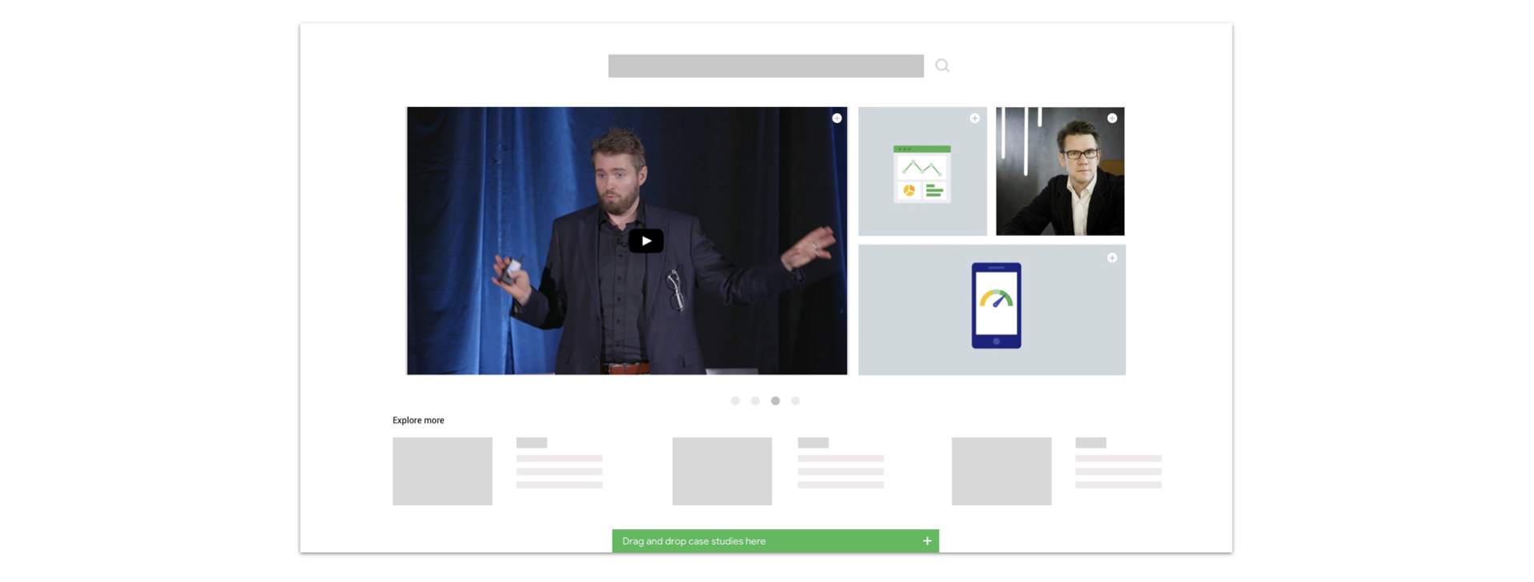Image resolution: width=1534 pixels, height=582 pixels.
Task: Select the active third carousel dot
Action: point(775,401)
